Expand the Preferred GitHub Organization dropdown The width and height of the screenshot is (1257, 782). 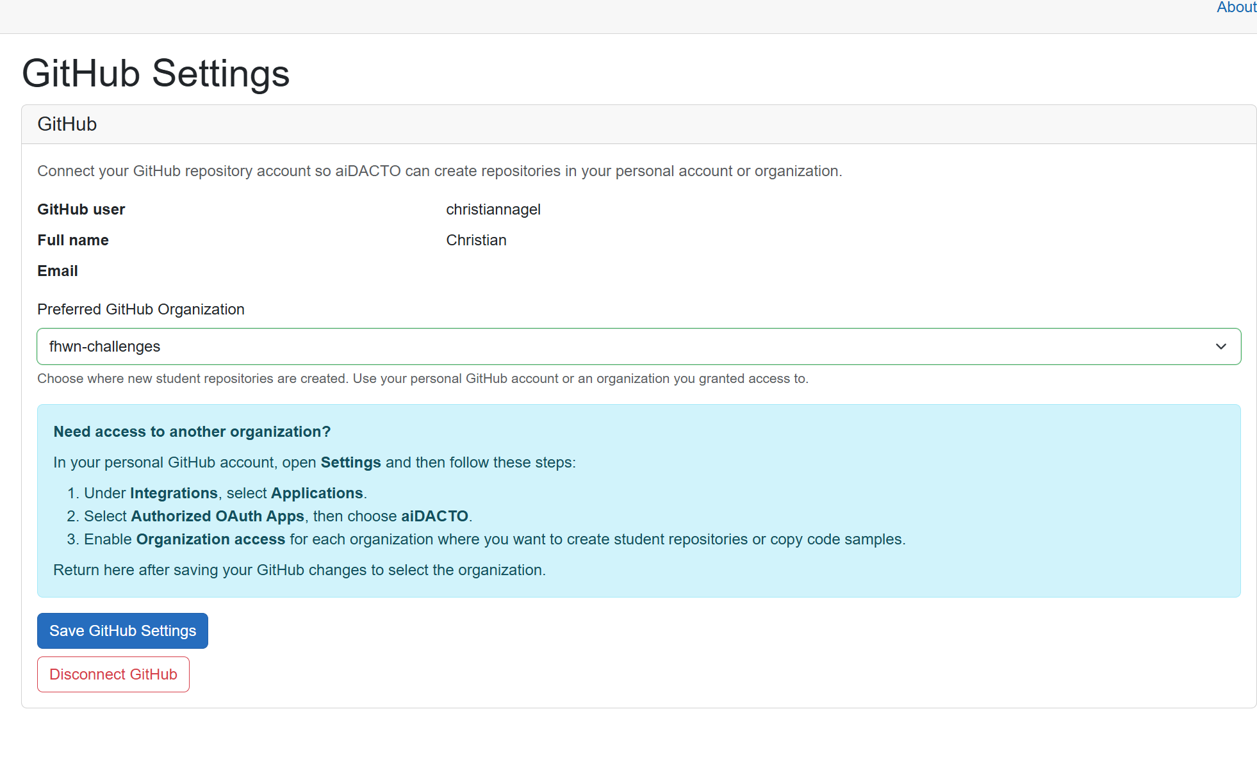(x=639, y=346)
